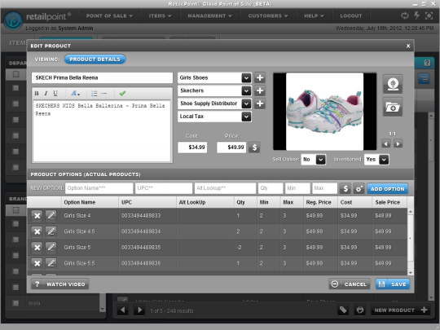The width and height of the screenshot is (440, 330).
Task: Open the Local Tax dropdown
Action: [246, 117]
